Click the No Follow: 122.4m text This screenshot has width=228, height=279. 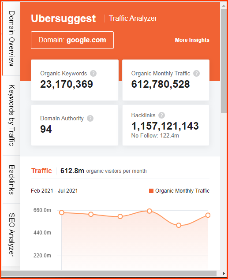[x=155, y=136]
